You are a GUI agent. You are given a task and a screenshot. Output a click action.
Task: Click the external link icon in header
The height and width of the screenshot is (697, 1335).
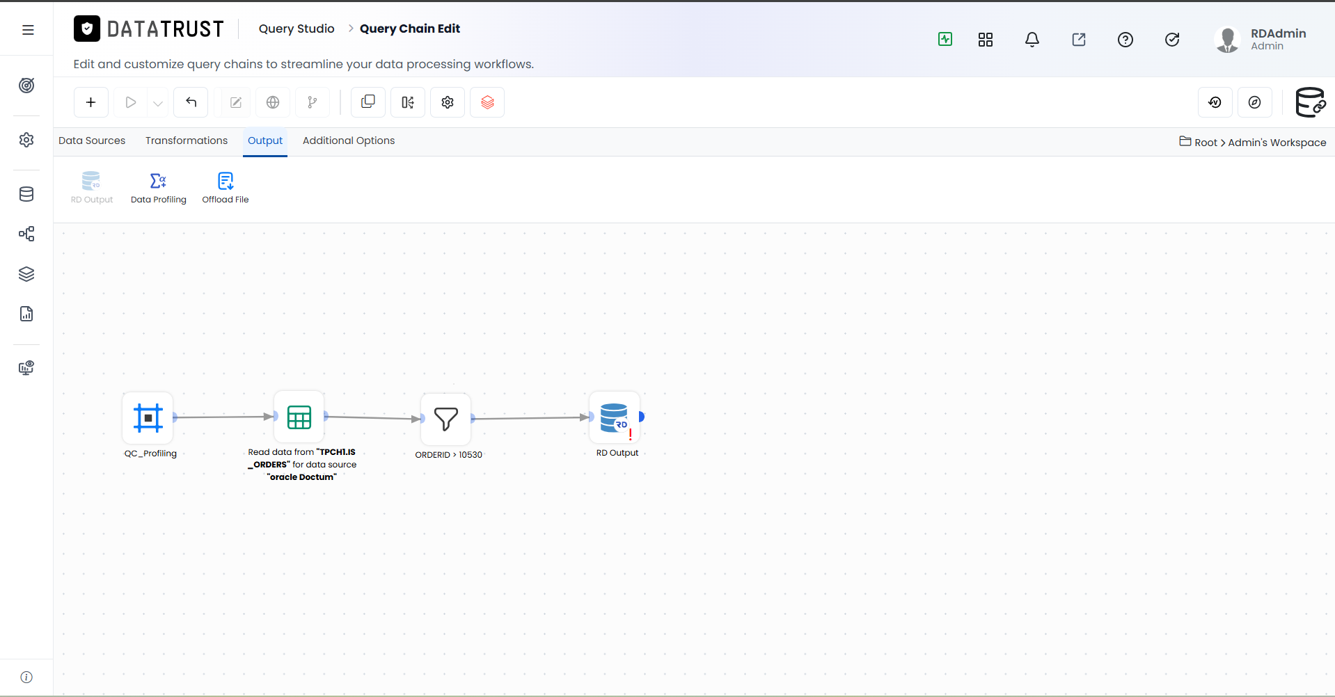tap(1078, 40)
